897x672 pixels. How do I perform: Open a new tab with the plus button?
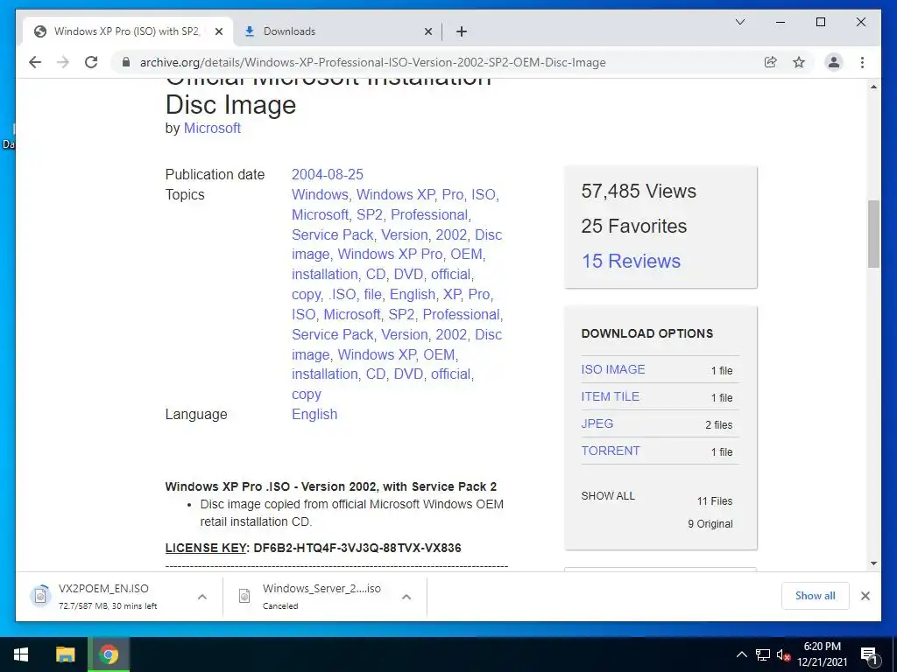pyautogui.click(x=462, y=31)
